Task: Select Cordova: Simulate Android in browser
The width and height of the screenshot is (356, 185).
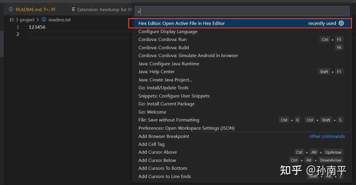Action: tap(188, 56)
